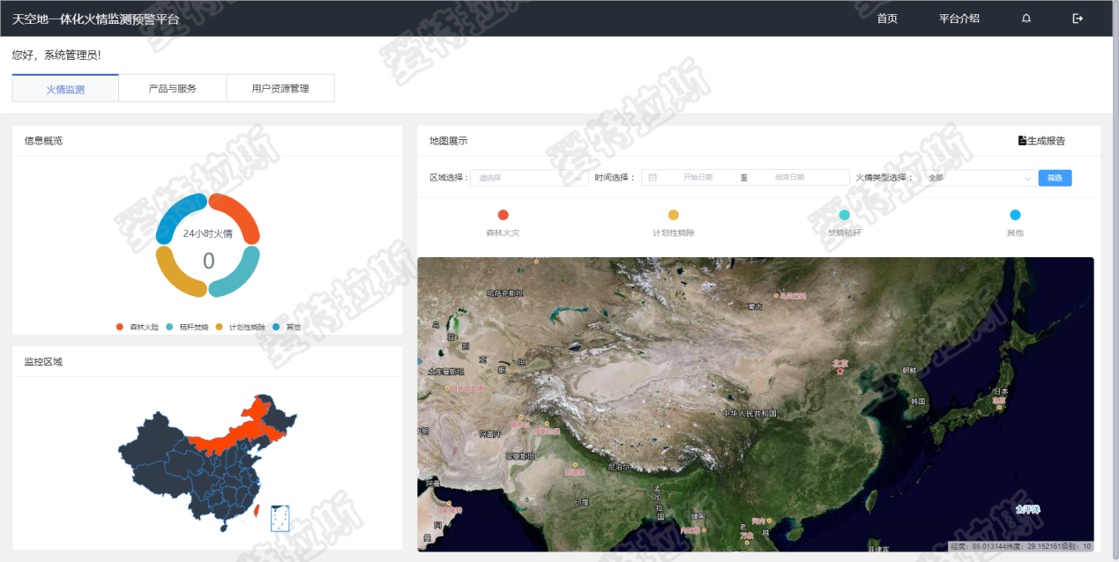Click the cyan 焚烧秸秆 map legend dot
The image size is (1119, 562).
coord(844,215)
